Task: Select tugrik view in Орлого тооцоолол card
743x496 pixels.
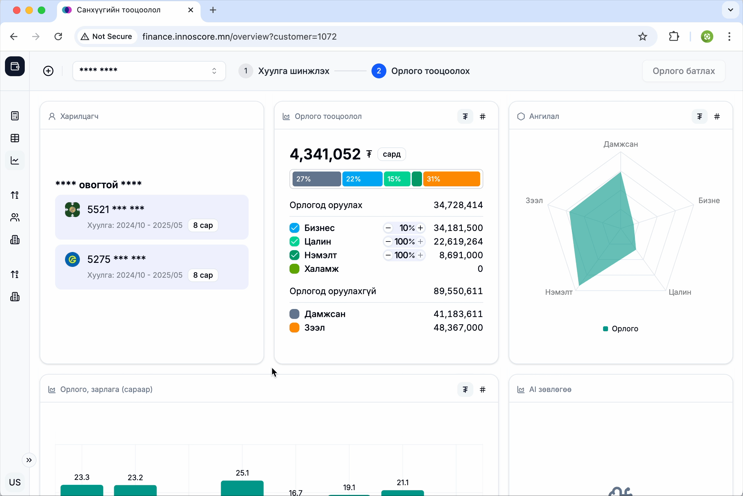Action: 465,117
